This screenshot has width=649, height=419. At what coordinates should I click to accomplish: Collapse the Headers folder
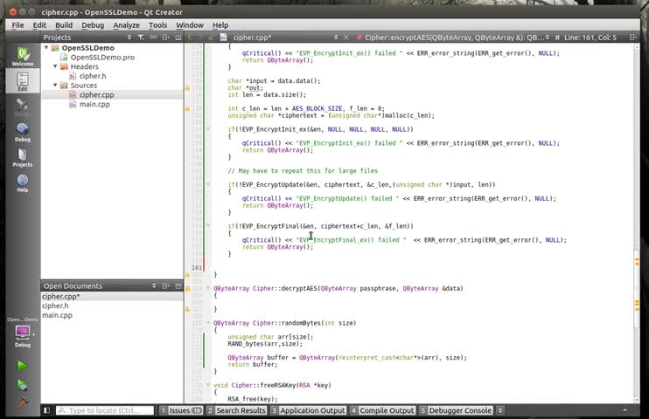click(x=55, y=66)
